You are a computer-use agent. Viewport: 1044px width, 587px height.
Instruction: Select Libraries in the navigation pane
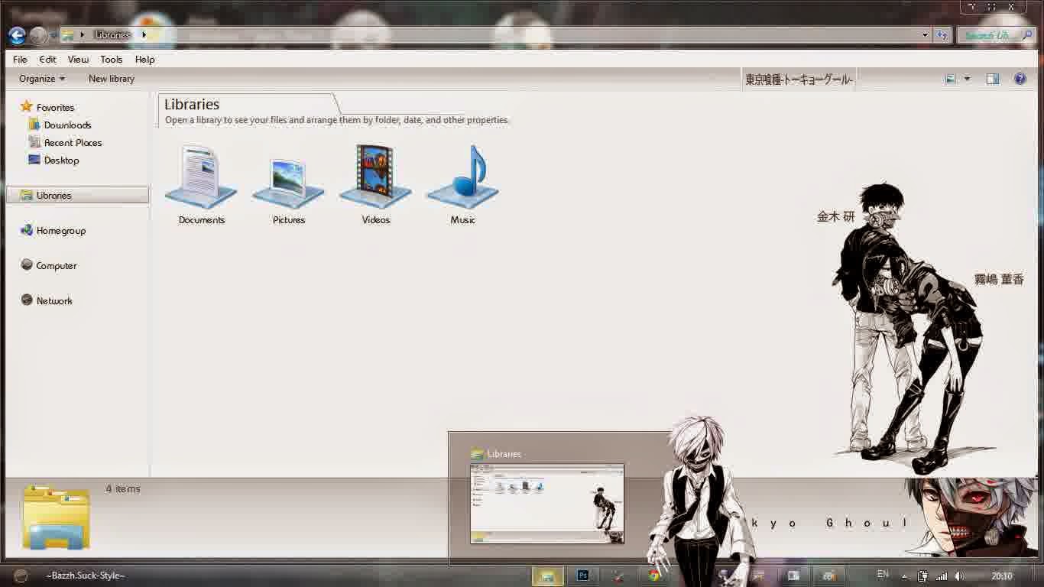coord(77,195)
